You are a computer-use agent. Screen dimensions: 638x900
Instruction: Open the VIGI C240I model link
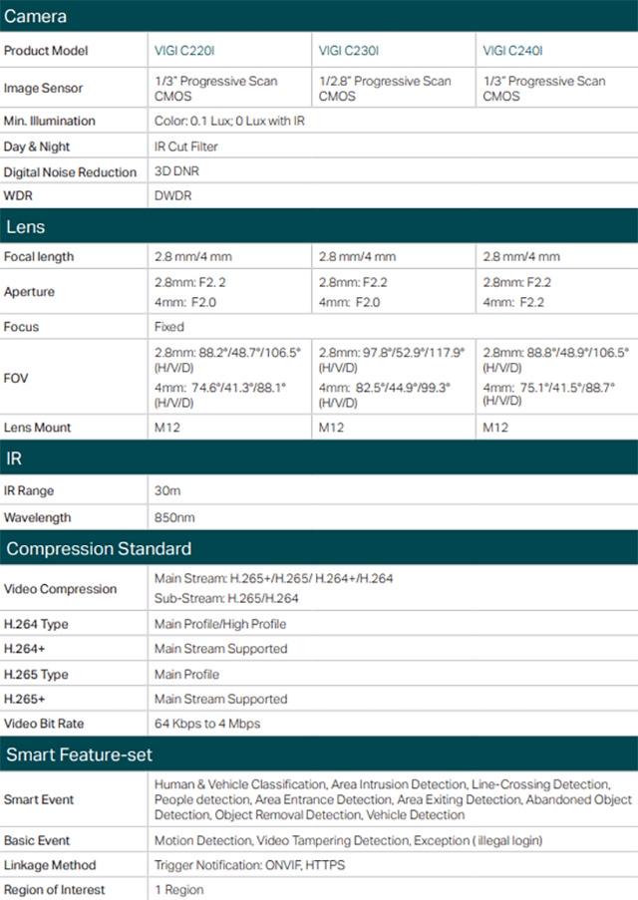512,51
